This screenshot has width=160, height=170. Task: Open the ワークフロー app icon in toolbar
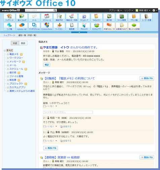click(x=59, y=26)
